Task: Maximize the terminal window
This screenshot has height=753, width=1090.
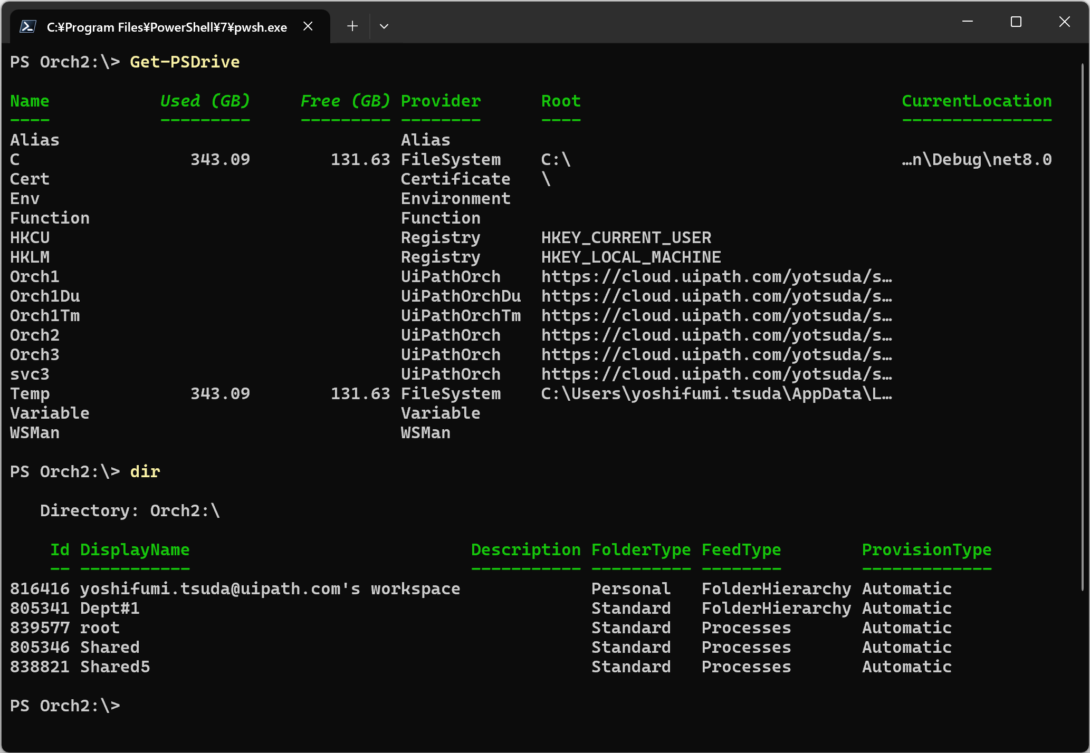Action: coord(1016,22)
